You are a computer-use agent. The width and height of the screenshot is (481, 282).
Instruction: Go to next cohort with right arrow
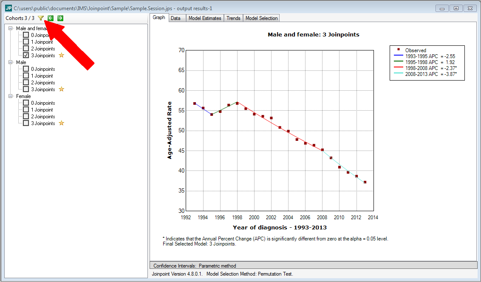point(60,18)
